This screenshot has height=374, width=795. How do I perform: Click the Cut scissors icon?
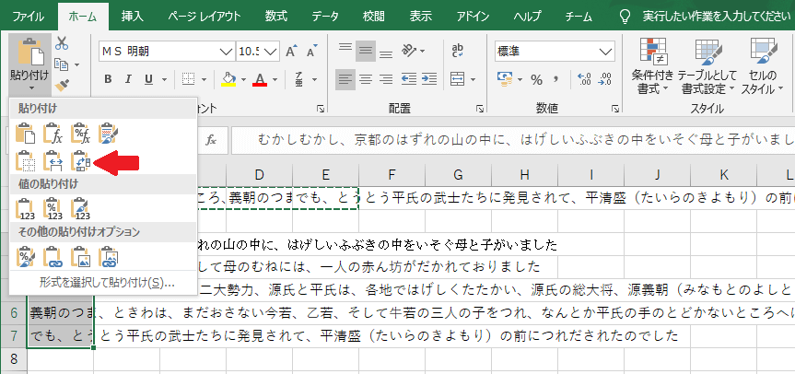63,42
